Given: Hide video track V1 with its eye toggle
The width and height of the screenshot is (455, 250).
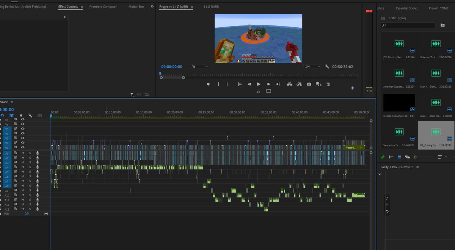Looking at the screenshot, I should coord(22,147).
